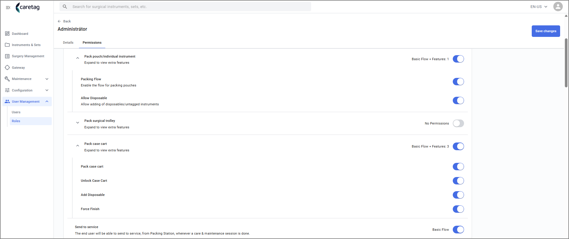Open Instruments & Sets page
The image size is (569, 239).
click(x=27, y=45)
